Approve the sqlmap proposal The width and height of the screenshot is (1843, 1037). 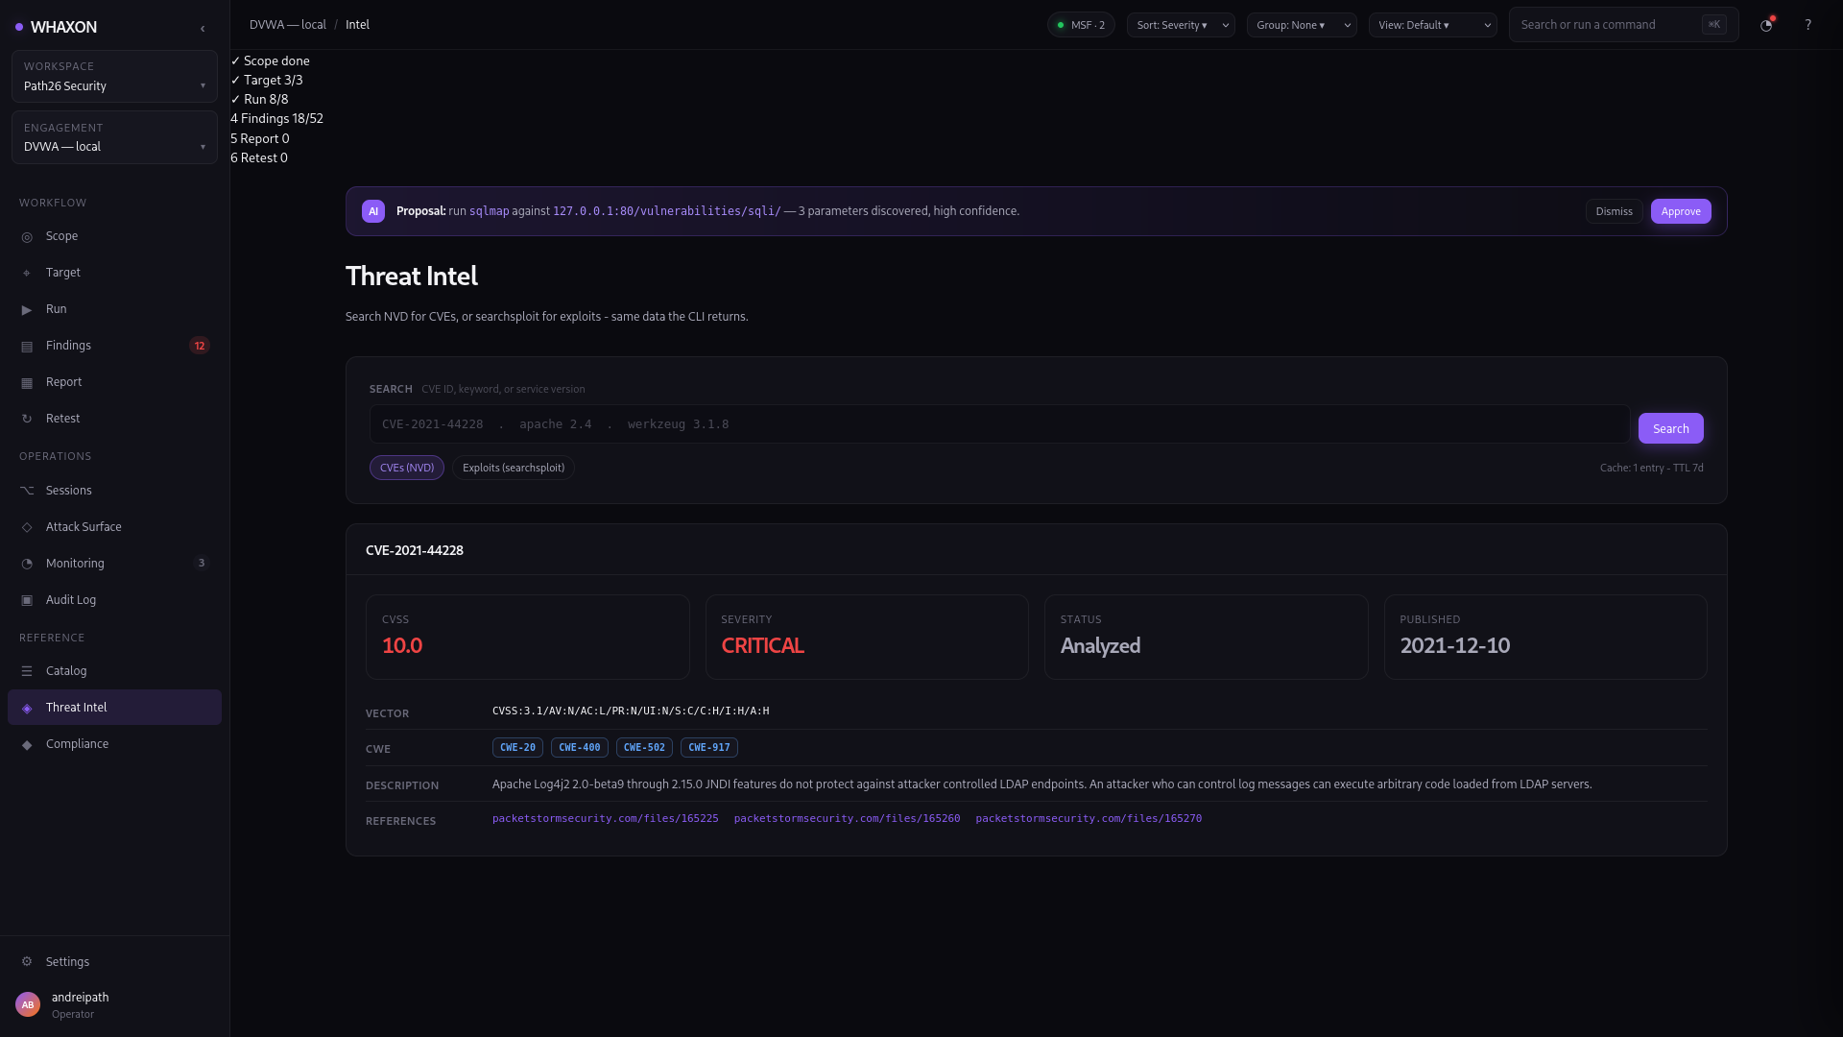tap(1681, 211)
